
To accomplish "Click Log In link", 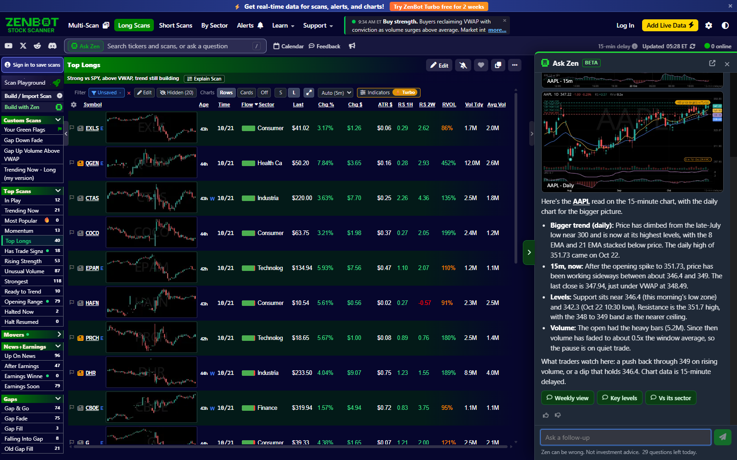I will (x=625, y=25).
